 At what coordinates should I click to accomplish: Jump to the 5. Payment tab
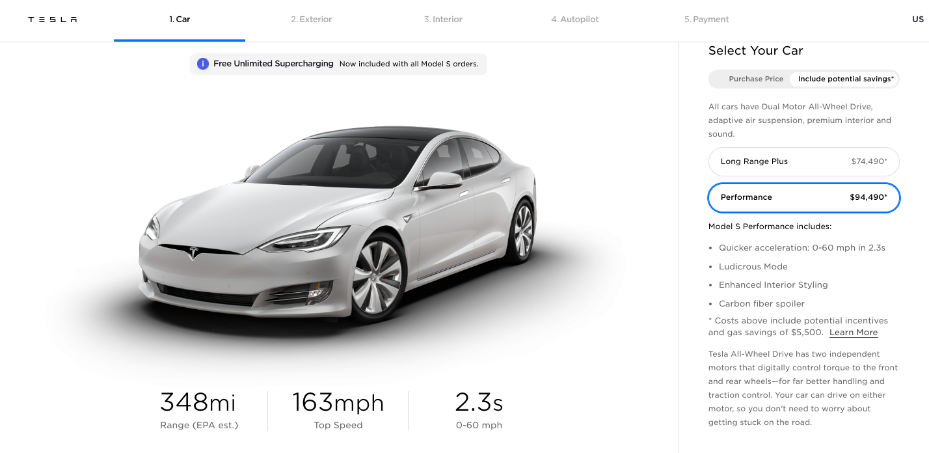coord(707,20)
